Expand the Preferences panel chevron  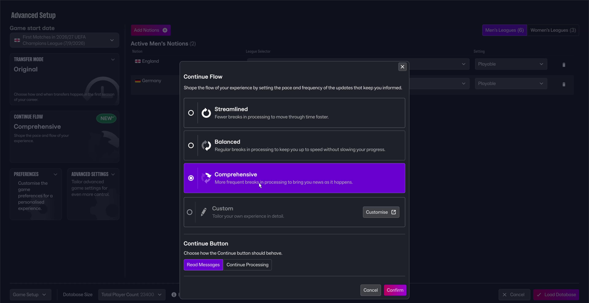pos(55,174)
